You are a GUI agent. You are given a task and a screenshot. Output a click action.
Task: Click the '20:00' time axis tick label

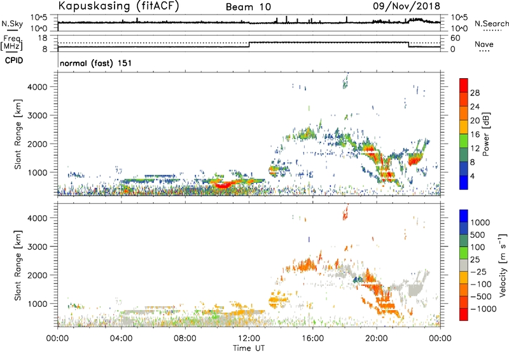click(x=376, y=339)
